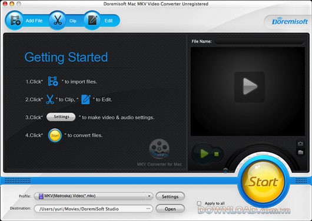312x221 pixels.
Task: Click the big yellow Start convert button
Action: tap(263, 182)
